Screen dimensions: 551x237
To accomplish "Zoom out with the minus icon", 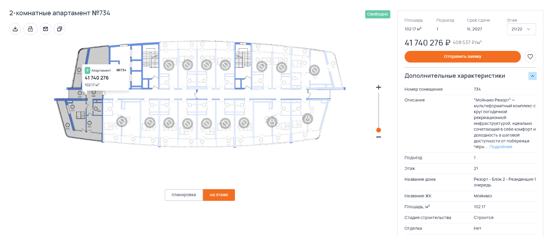I will (378, 137).
